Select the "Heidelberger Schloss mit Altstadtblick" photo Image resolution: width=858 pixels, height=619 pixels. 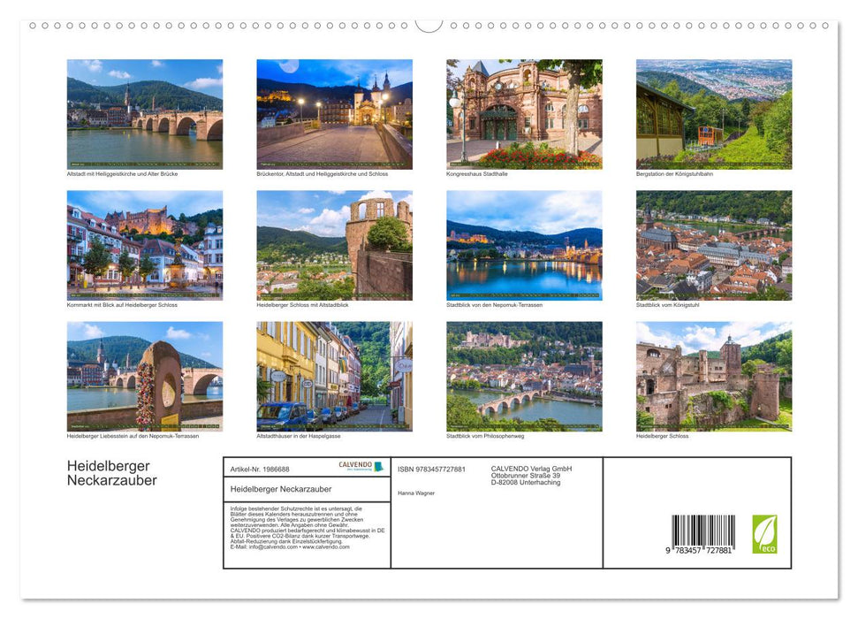click(334, 245)
